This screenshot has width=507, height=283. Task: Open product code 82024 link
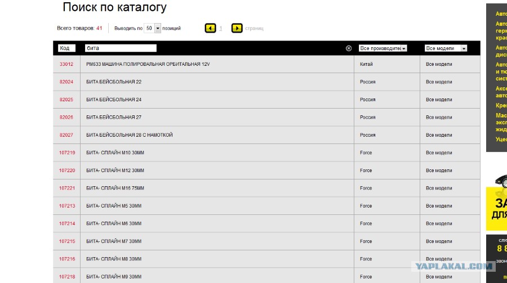tap(66, 82)
